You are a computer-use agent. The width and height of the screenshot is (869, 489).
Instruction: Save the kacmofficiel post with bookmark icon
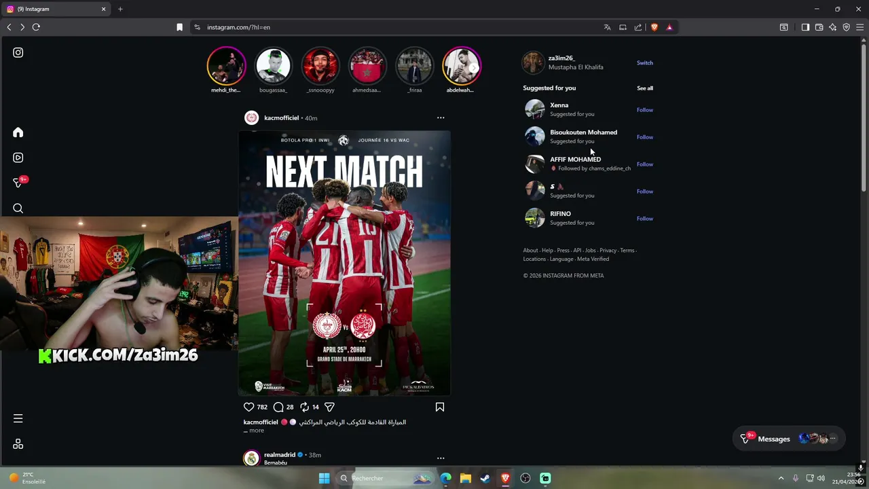click(x=440, y=407)
